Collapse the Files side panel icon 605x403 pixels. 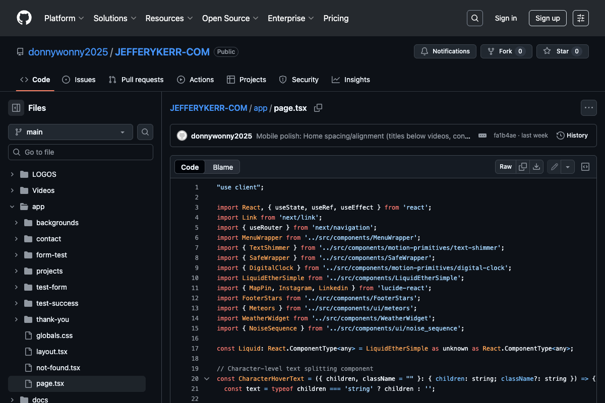pos(16,108)
